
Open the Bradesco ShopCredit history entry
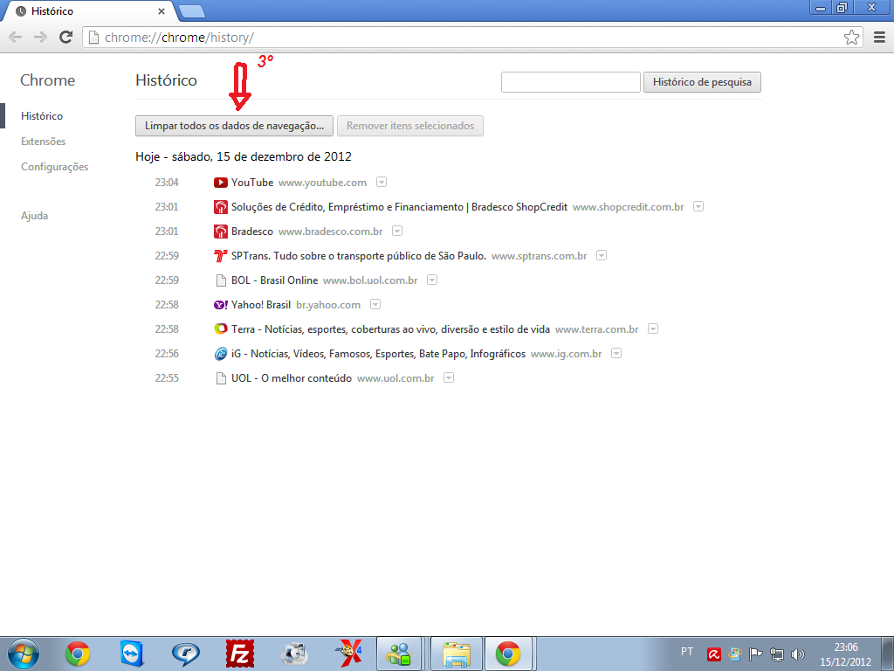[x=399, y=207]
